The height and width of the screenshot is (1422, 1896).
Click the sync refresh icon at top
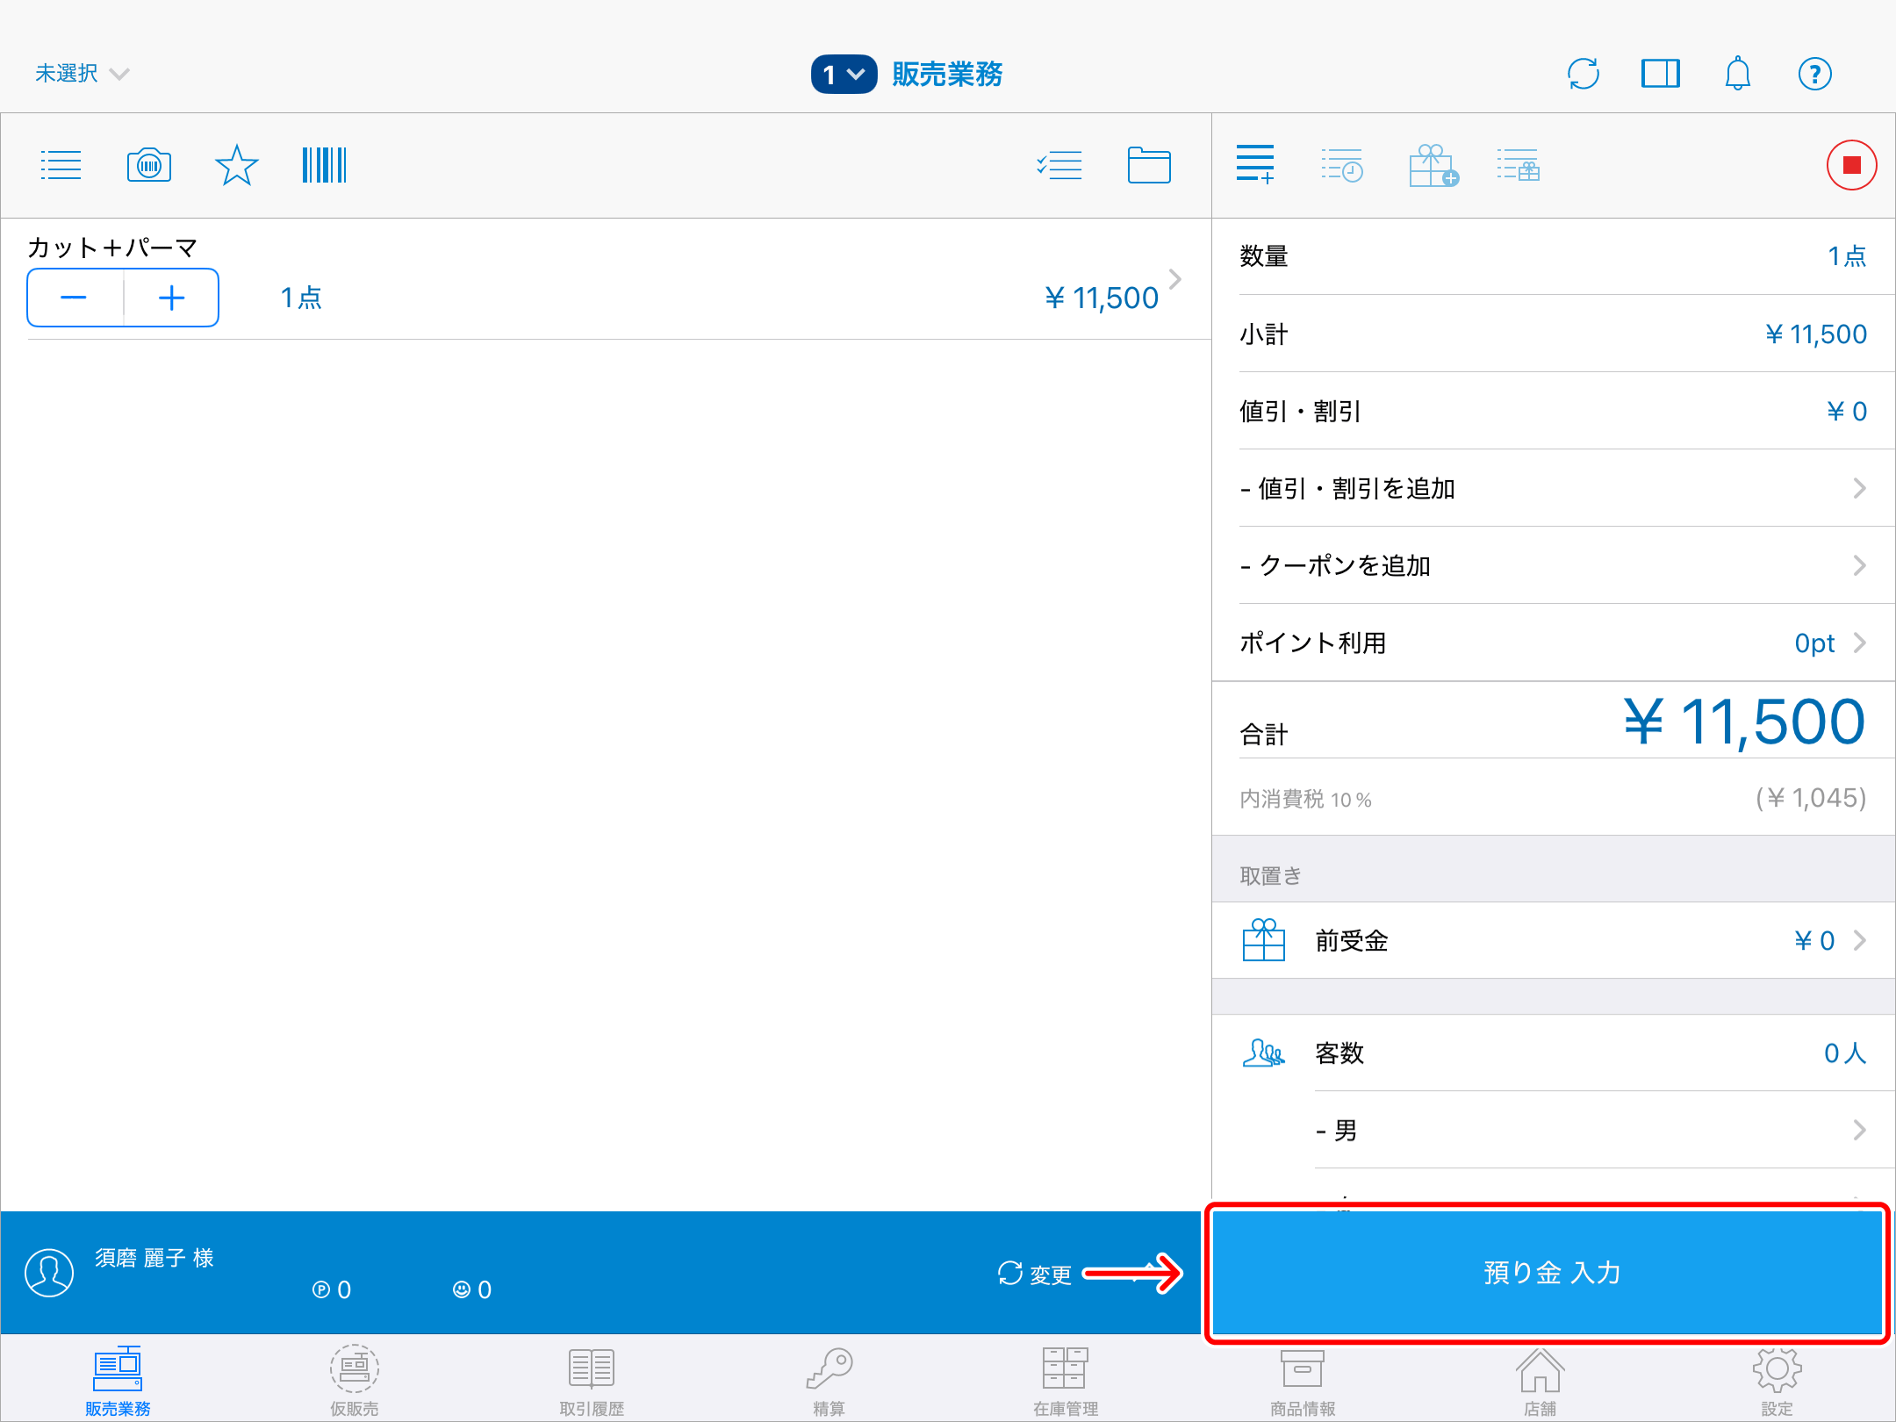pyautogui.click(x=1583, y=74)
